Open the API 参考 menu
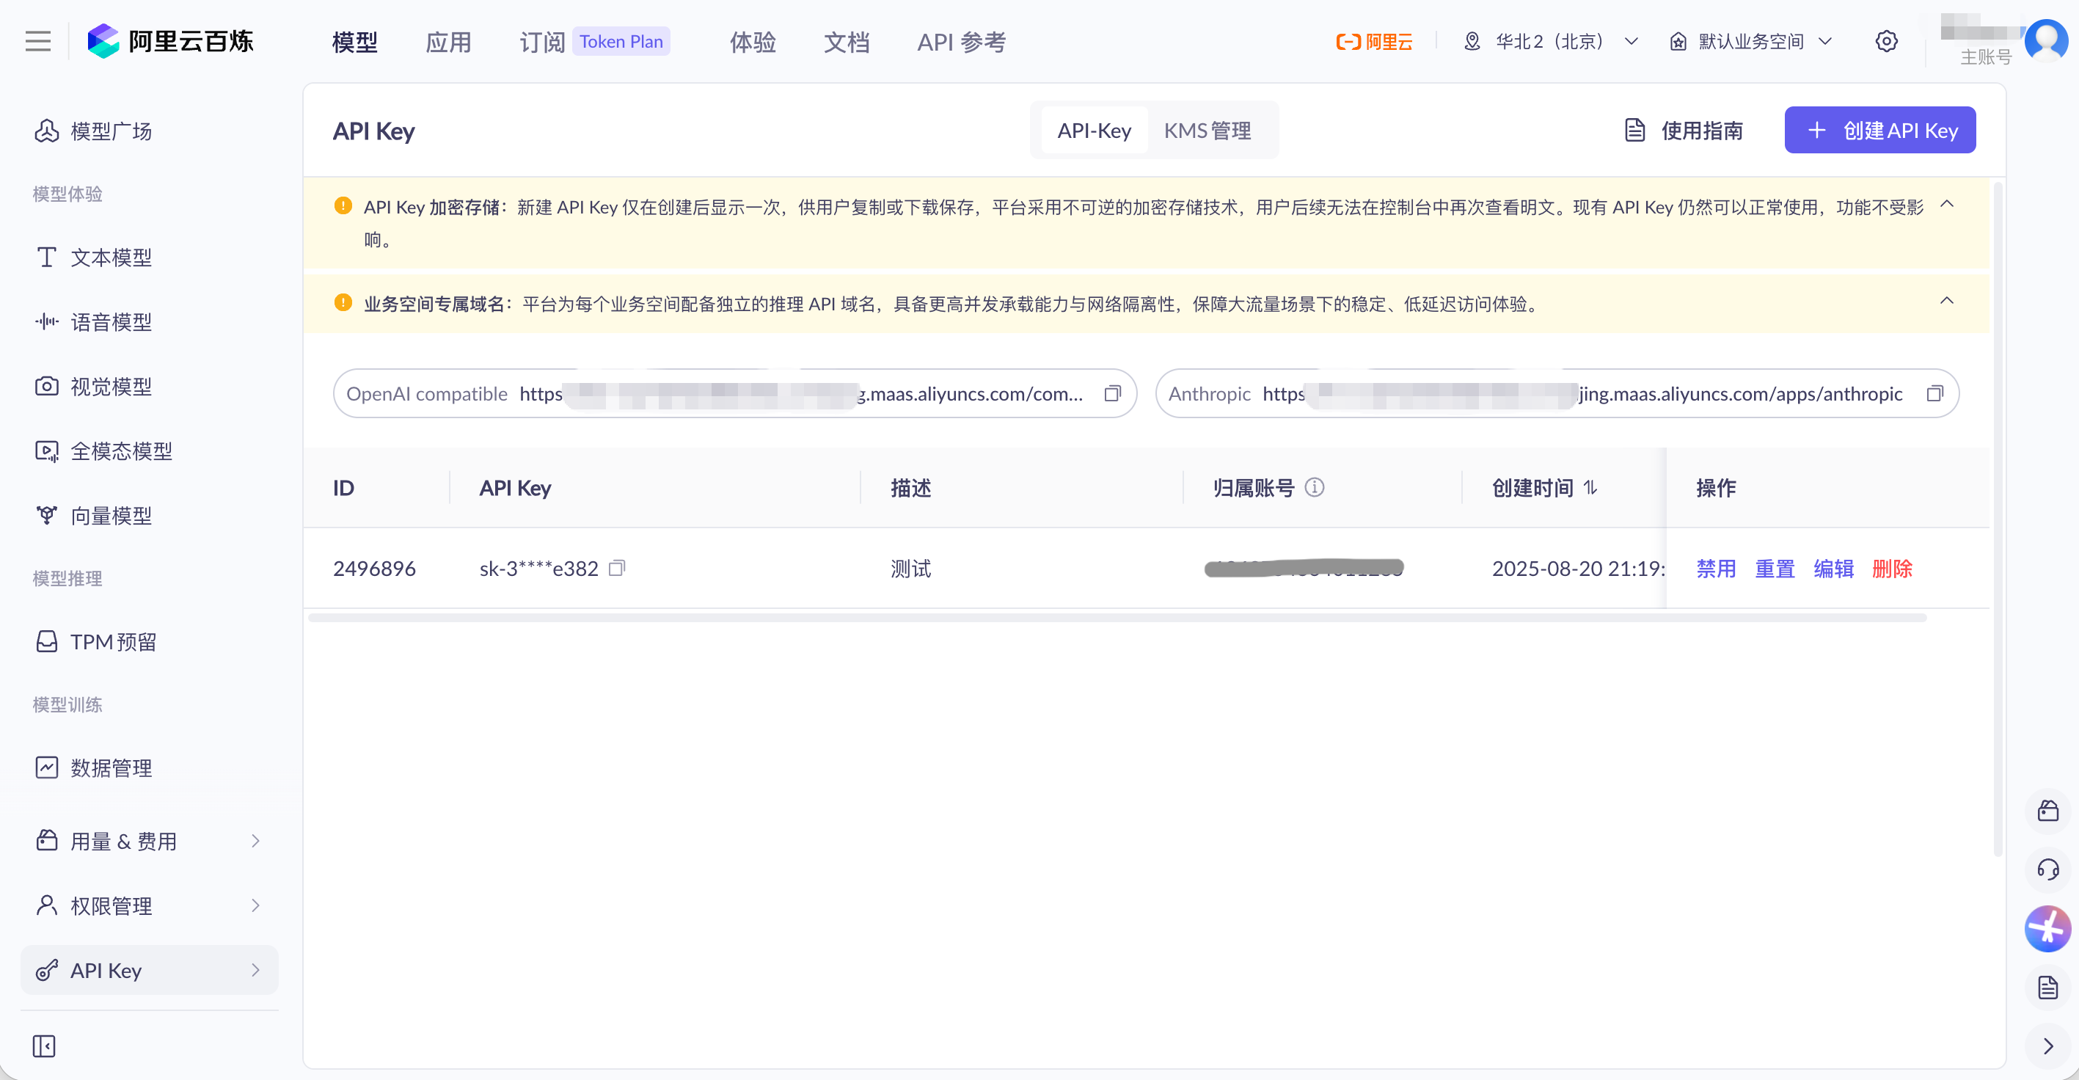The image size is (2079, 1080). (961, 42)
